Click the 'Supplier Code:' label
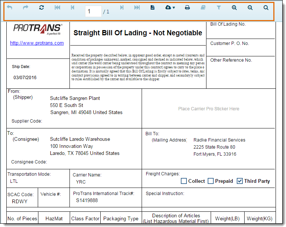286x227 pixels. [27, 121]
